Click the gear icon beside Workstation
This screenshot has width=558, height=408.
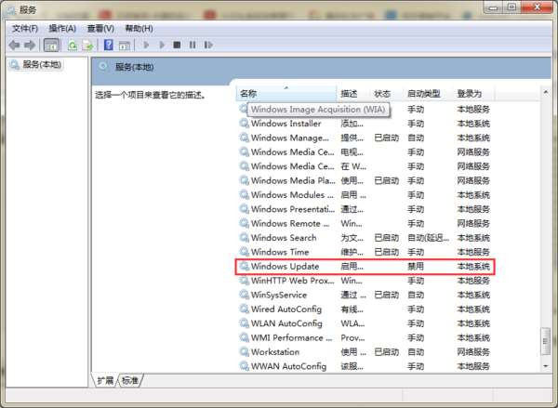pos(244,352)
